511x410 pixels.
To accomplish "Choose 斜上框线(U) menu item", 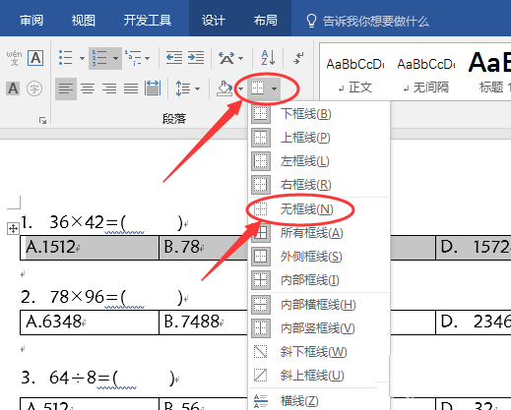I will pyautogui.click(x=320, y=376).
